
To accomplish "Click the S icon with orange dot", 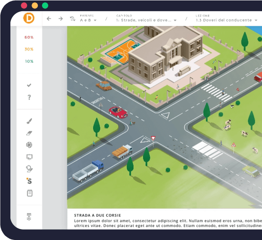I will click(x=29, y=181).
